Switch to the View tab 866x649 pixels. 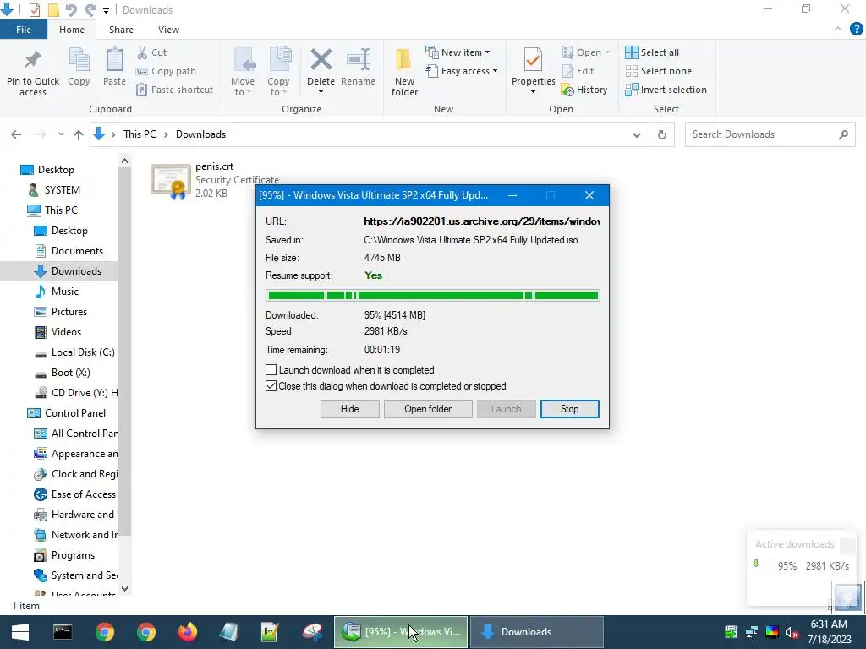tap(168, 30)
